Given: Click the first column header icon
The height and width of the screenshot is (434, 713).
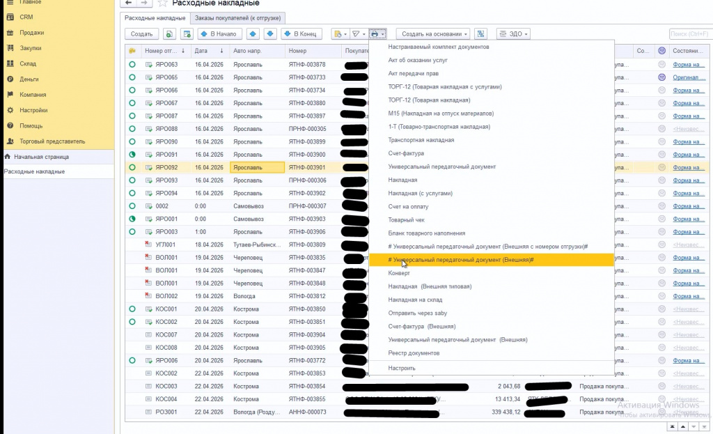Looking at the screenshot, I should [132, 50].
